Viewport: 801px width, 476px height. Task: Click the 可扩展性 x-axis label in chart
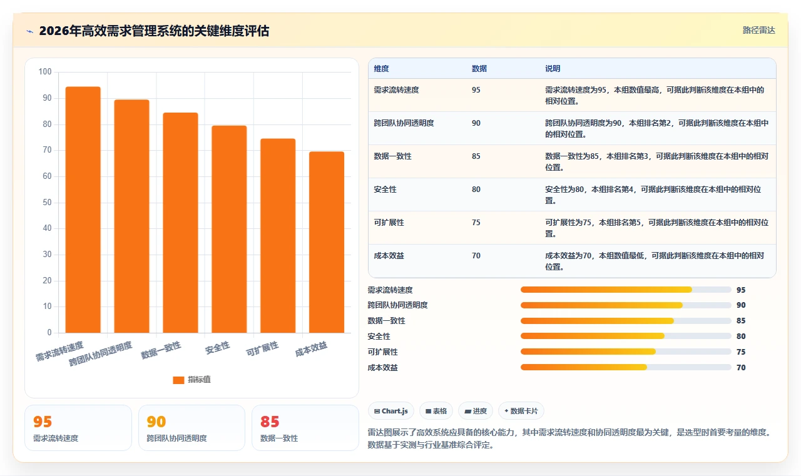coord(262,349)
